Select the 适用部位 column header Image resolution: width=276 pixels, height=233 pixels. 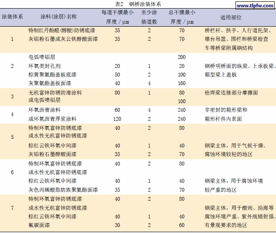231,18
